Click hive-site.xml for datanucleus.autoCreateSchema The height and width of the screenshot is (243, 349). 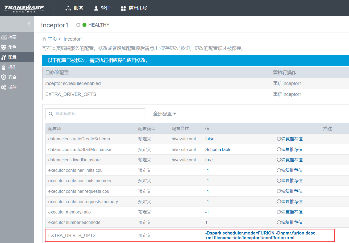tap(184, 139)
